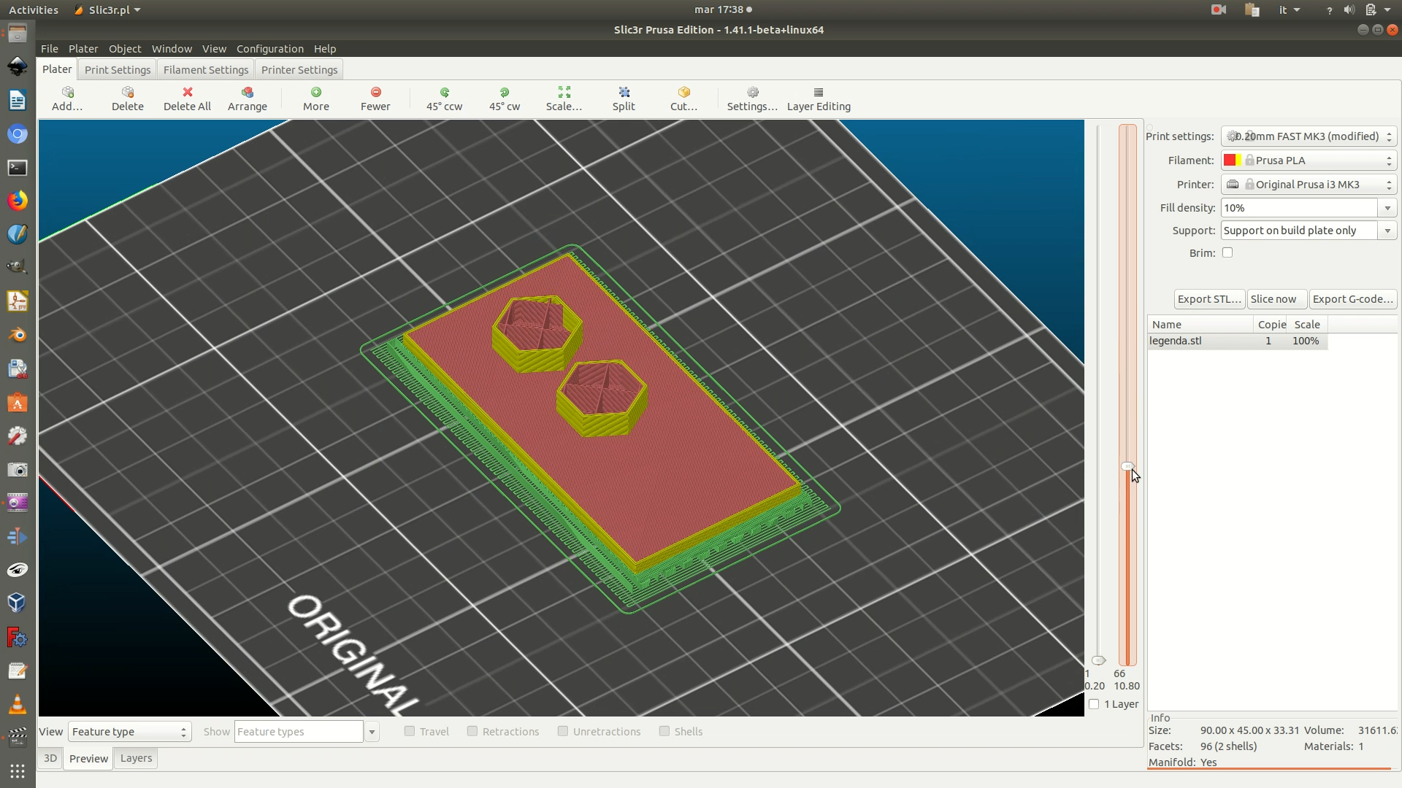
Task: Switch to Printer Settings tab
Action: [299, 69]
